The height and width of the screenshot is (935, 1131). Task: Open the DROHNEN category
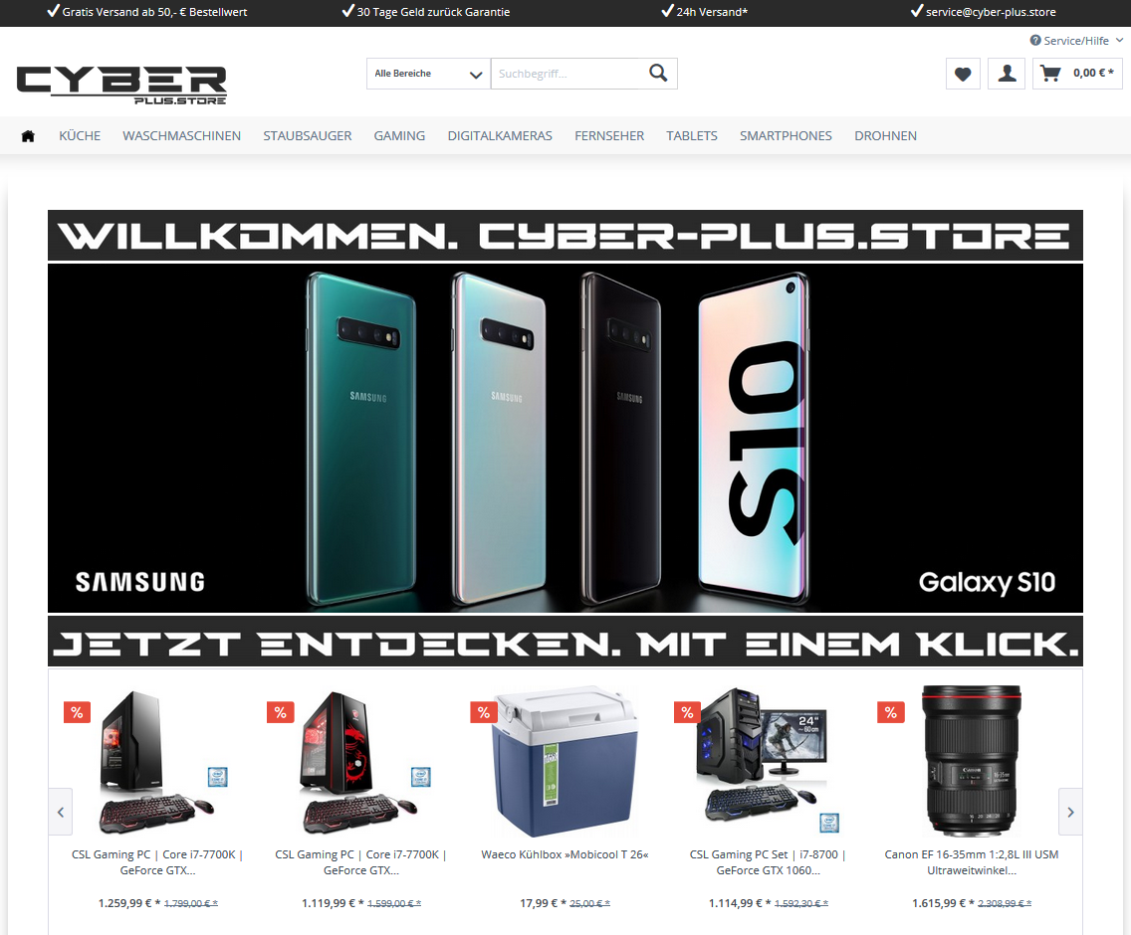[886, 135]
